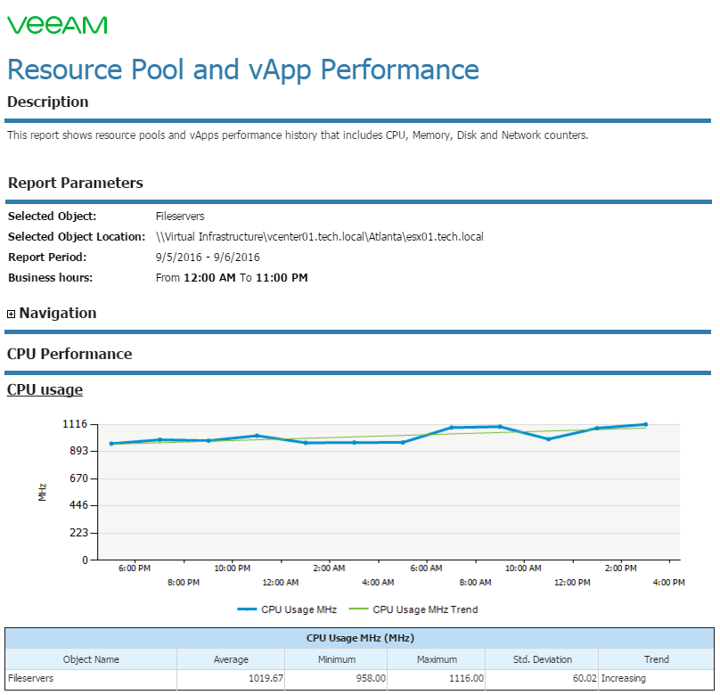This screenshot has width=720, height=695.
Task: Select the Fileservers table row name
Action: pos(31,678)
